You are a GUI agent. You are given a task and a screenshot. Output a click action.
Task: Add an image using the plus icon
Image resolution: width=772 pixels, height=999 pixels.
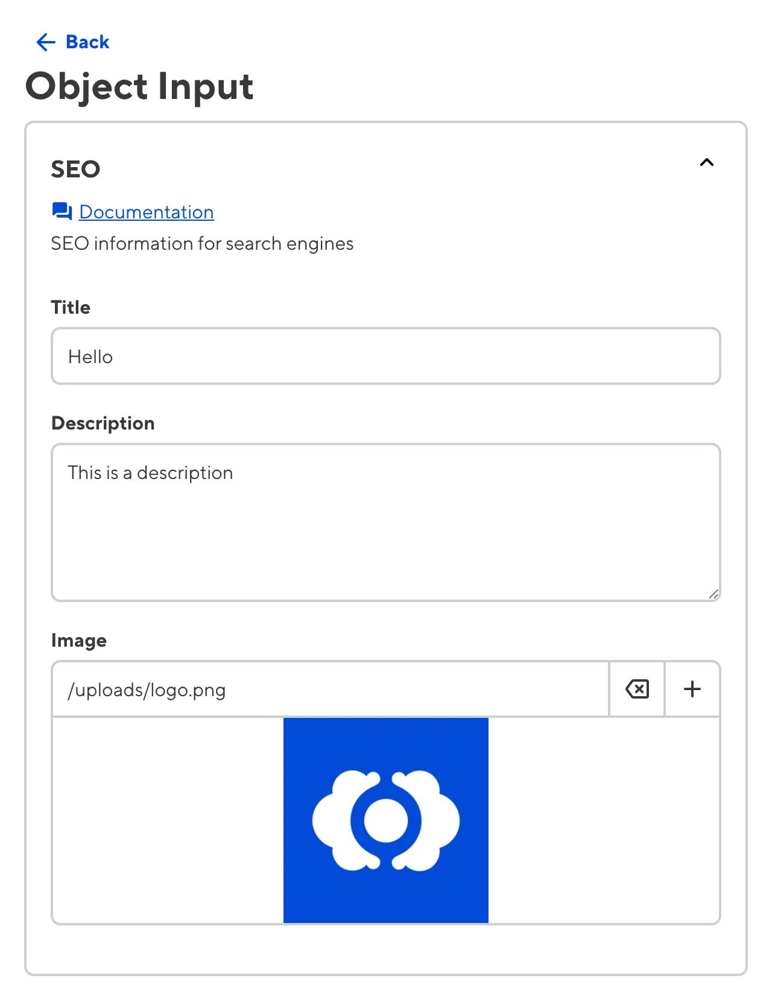pyautogui.click(x=692, y=689)
